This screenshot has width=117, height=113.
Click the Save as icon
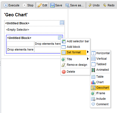67,5
